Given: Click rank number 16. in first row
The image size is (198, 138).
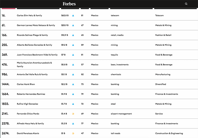Looking at the screenshot, I should [3, 16].
